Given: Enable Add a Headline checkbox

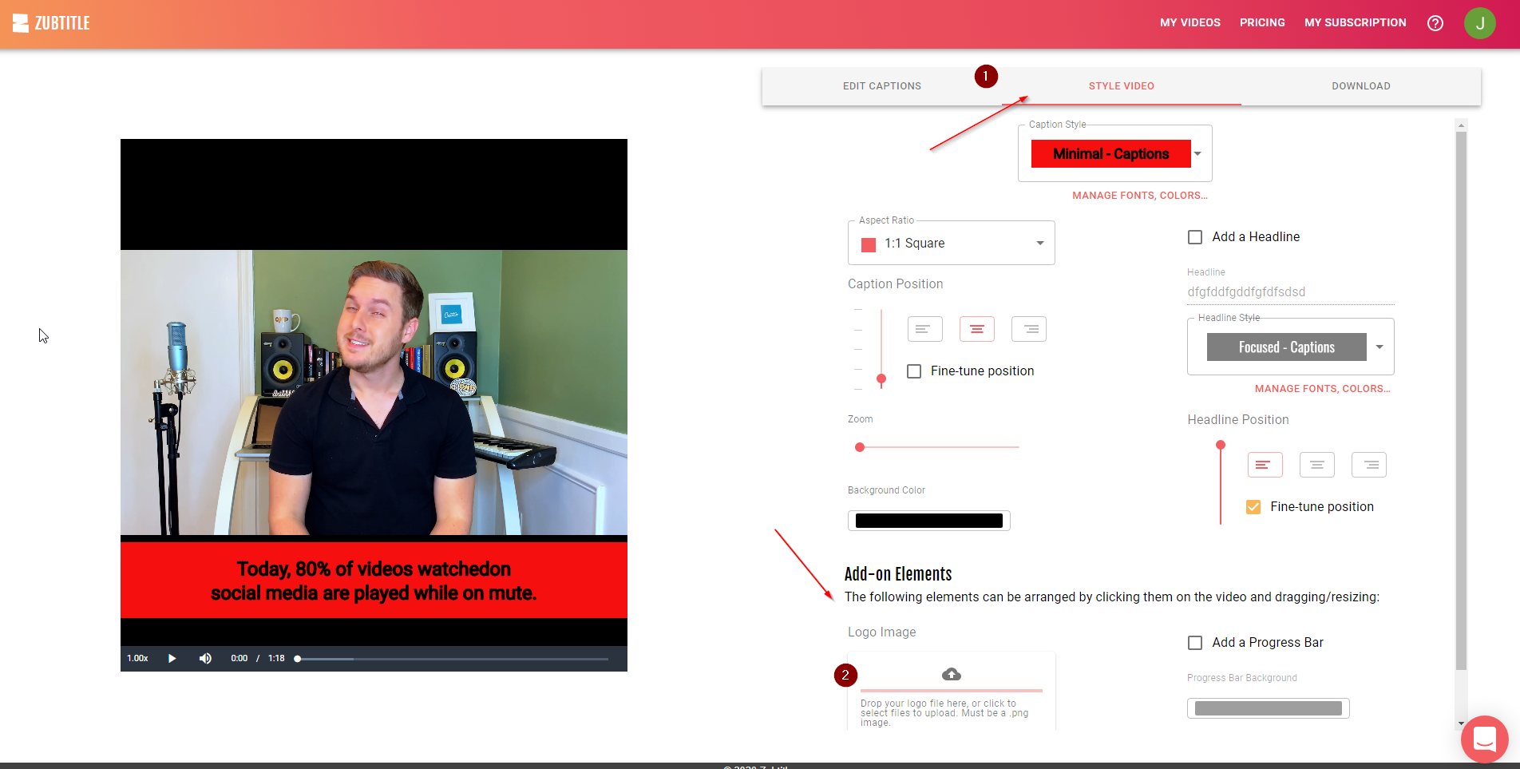Looking at the screenshot, I should [x=1194, y=237].
